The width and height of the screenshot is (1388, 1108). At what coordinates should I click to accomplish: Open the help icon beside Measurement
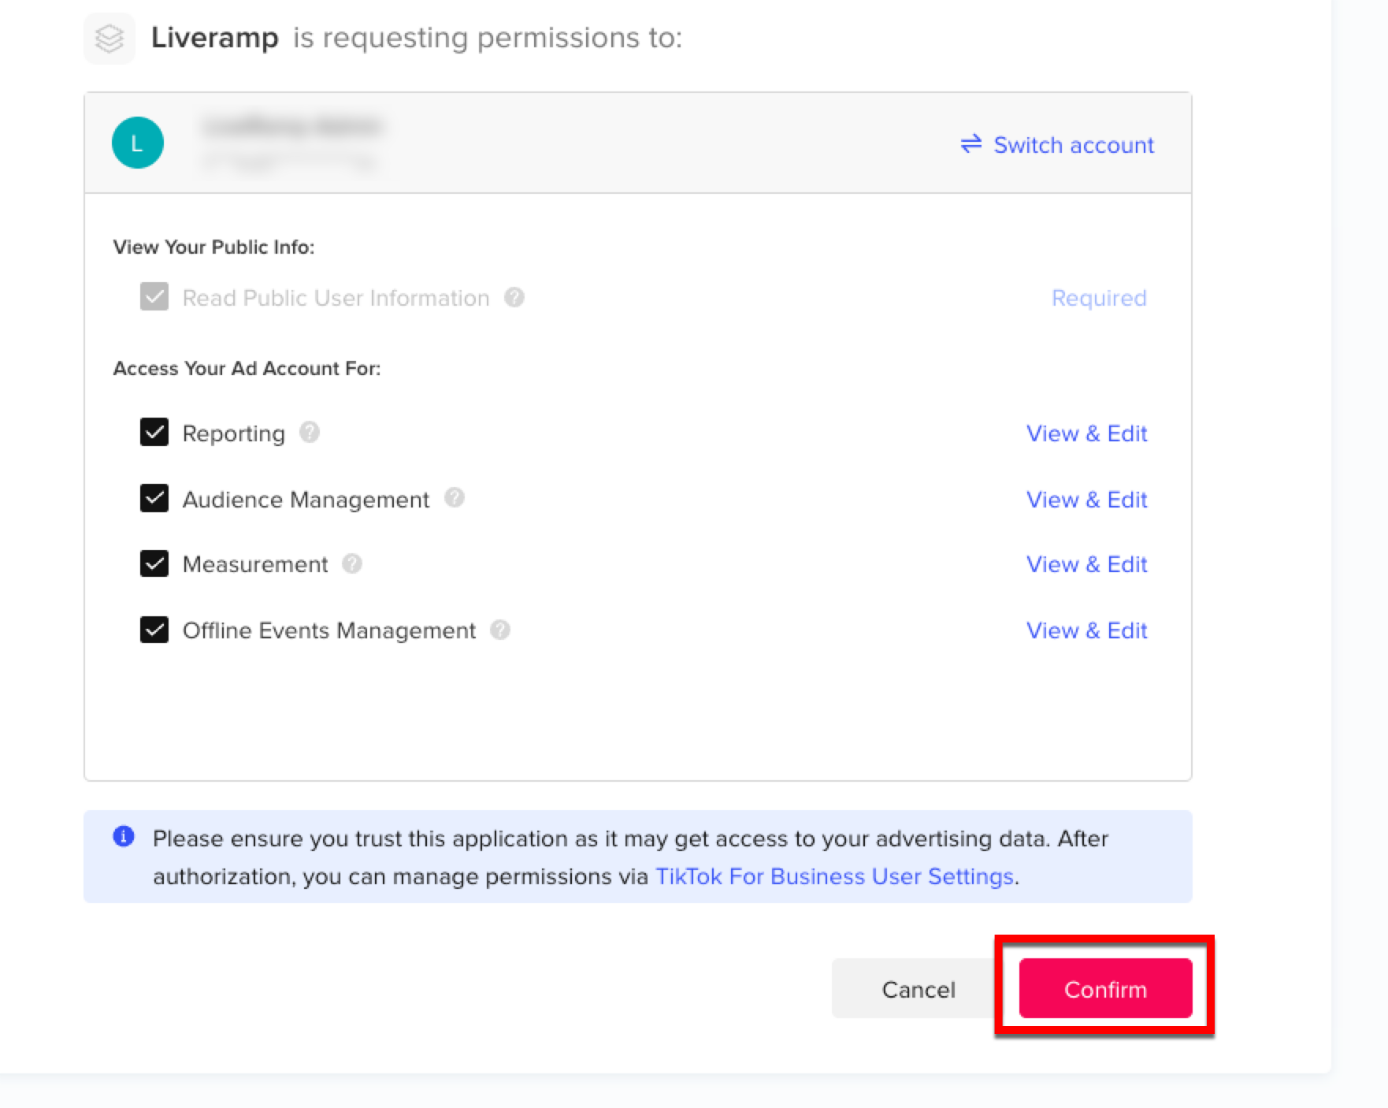[352, 563]
